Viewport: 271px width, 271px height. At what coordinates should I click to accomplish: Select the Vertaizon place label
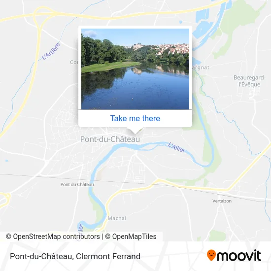tap(222, 201)
